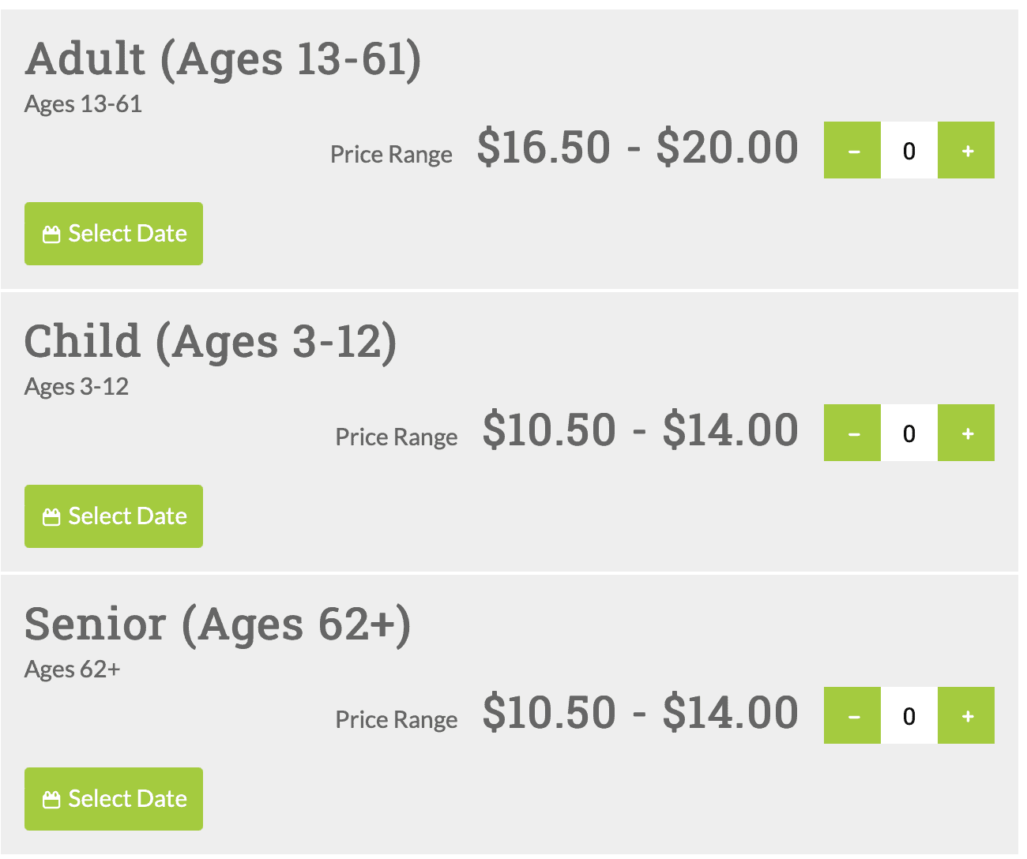Select the Senior ticket quantity field
1027x859 pixels.
pos(909,715)
